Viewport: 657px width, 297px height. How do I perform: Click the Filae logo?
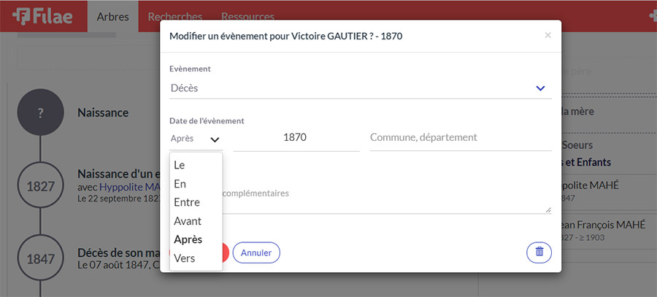point(42,16)
